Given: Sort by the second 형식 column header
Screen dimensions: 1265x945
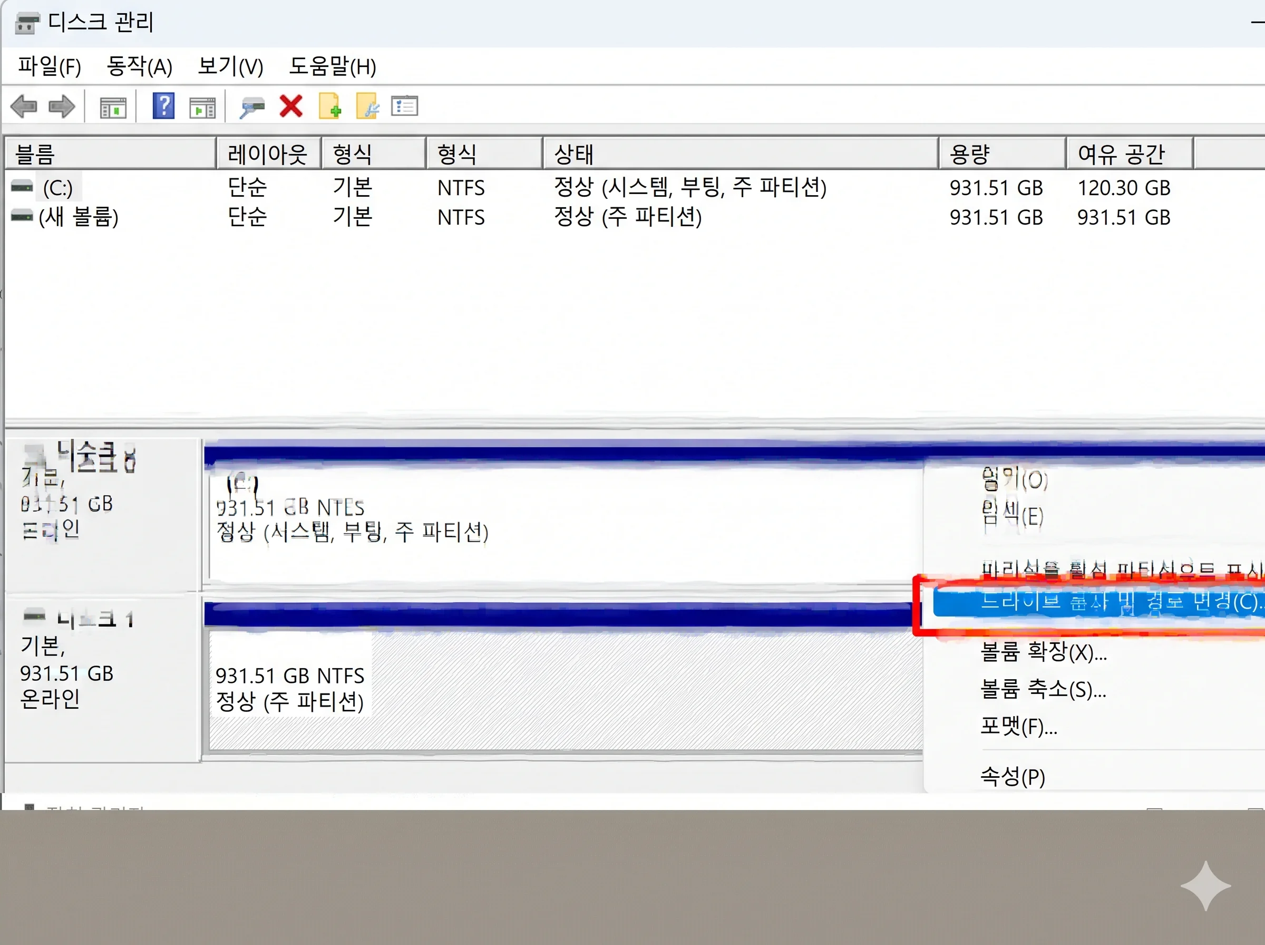Looking at the screenshot, I should pos(484,154).
